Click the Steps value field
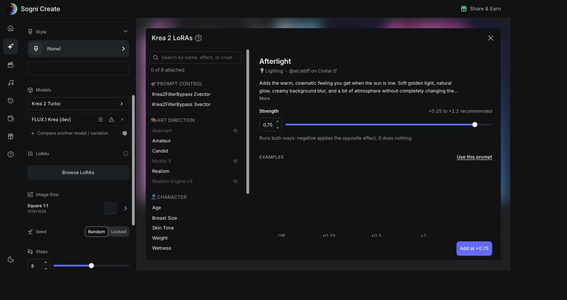 point(34,266)
